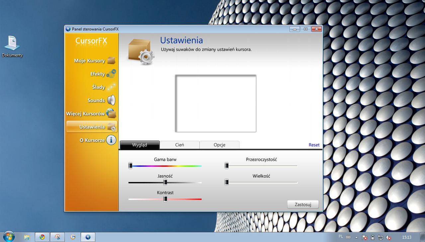Switch to the Wygląd tab
This screenshot has height=242, width=425.
139,145
